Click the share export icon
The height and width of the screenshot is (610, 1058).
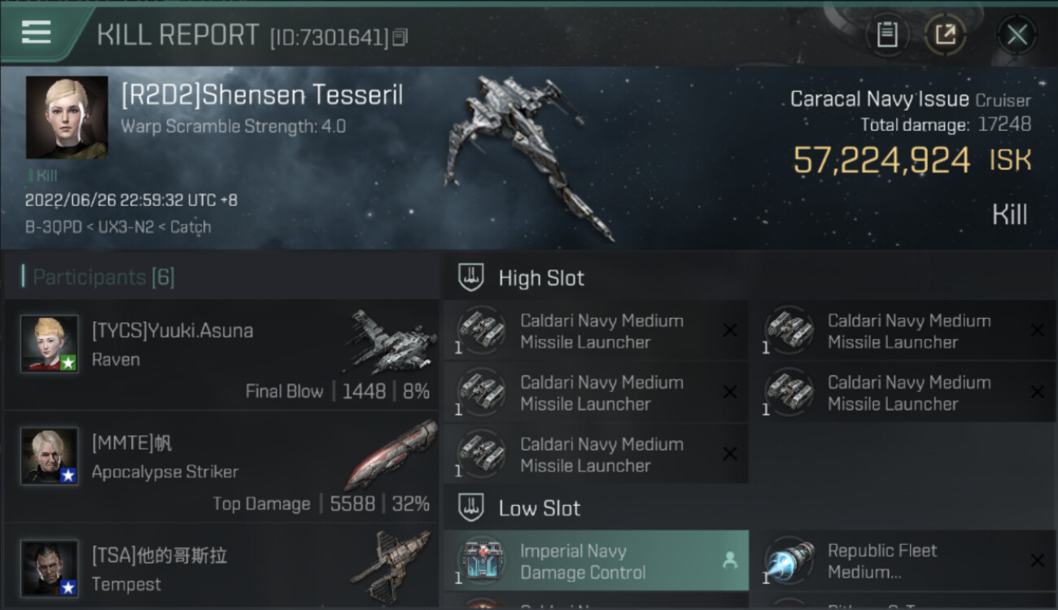pyautogui.click(x=945, y=35)
